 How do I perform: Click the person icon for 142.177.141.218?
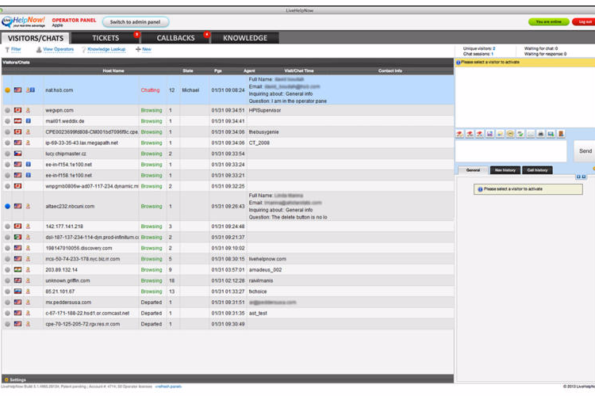click(x=28, y=227)
